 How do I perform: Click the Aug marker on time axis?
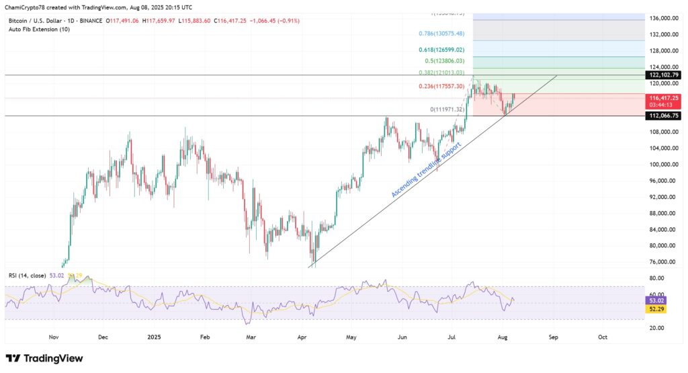coord(503,337)
